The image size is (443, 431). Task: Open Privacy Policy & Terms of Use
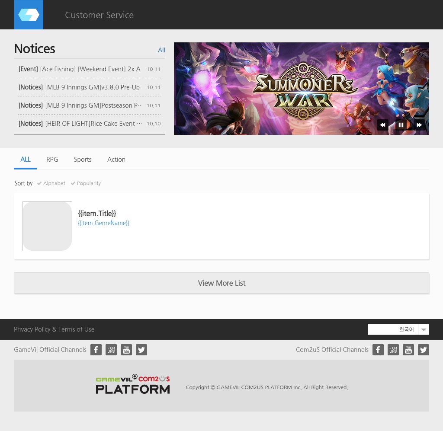54,329
